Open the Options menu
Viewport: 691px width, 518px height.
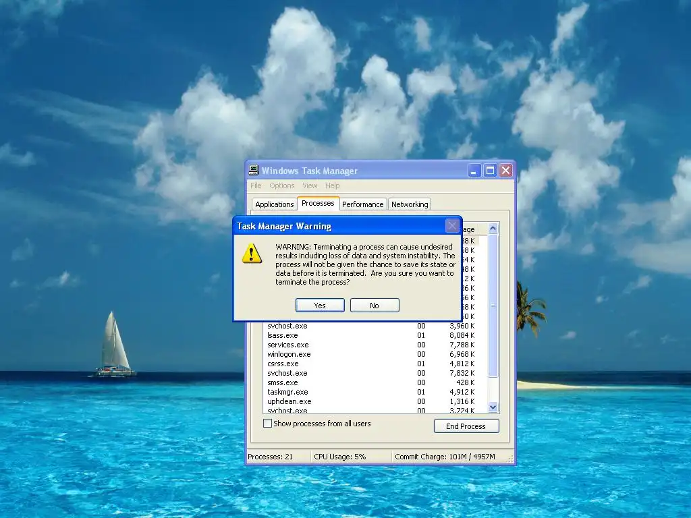[x=282, y=185]
